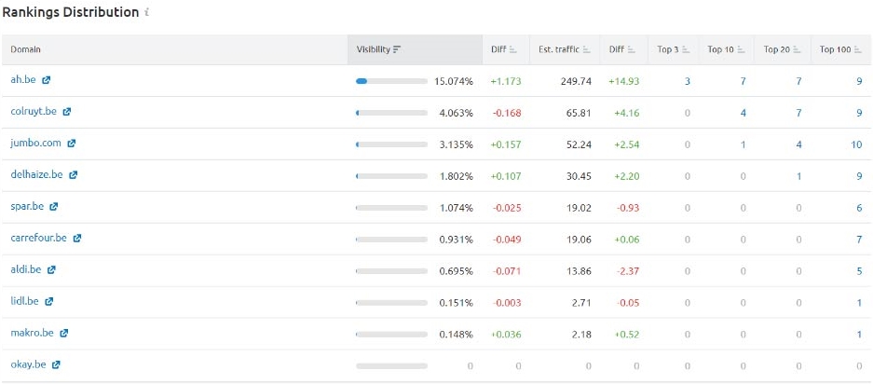Open the lidl.be domain link
873x384 pixels.
[x=24, y=302]
